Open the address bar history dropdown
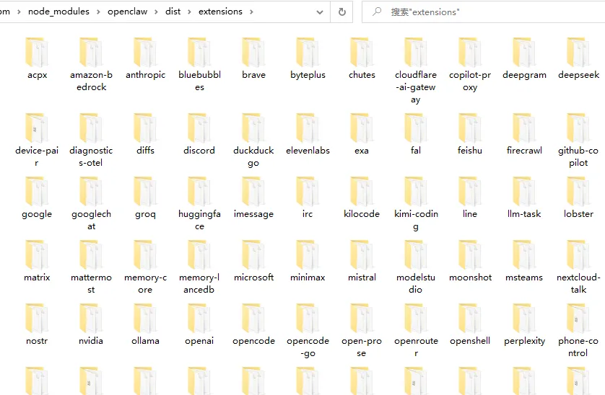The height and width of the screenshot is (395, 605). point(320,12)
